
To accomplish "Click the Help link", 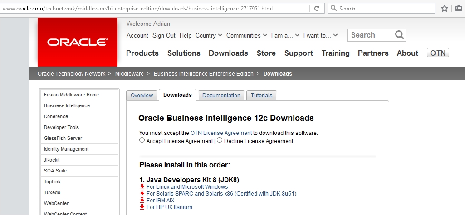I will (186, 35).
